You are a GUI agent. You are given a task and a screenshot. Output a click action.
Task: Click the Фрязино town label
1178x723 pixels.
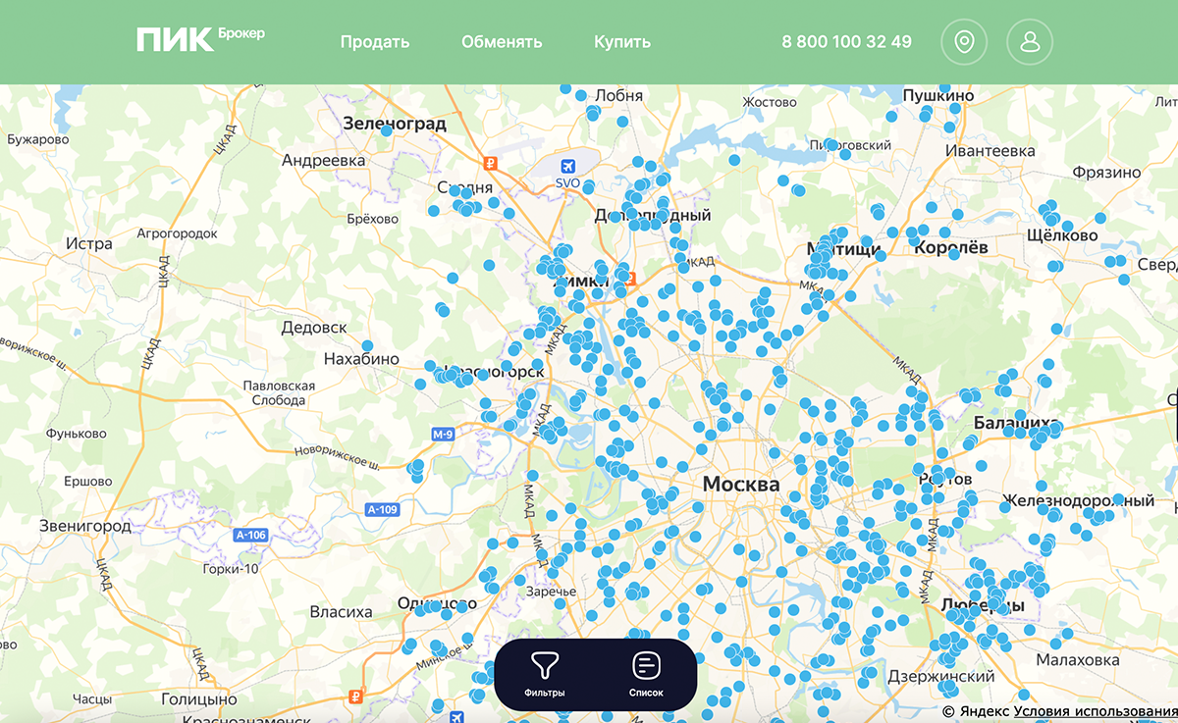pos(1106,172)
